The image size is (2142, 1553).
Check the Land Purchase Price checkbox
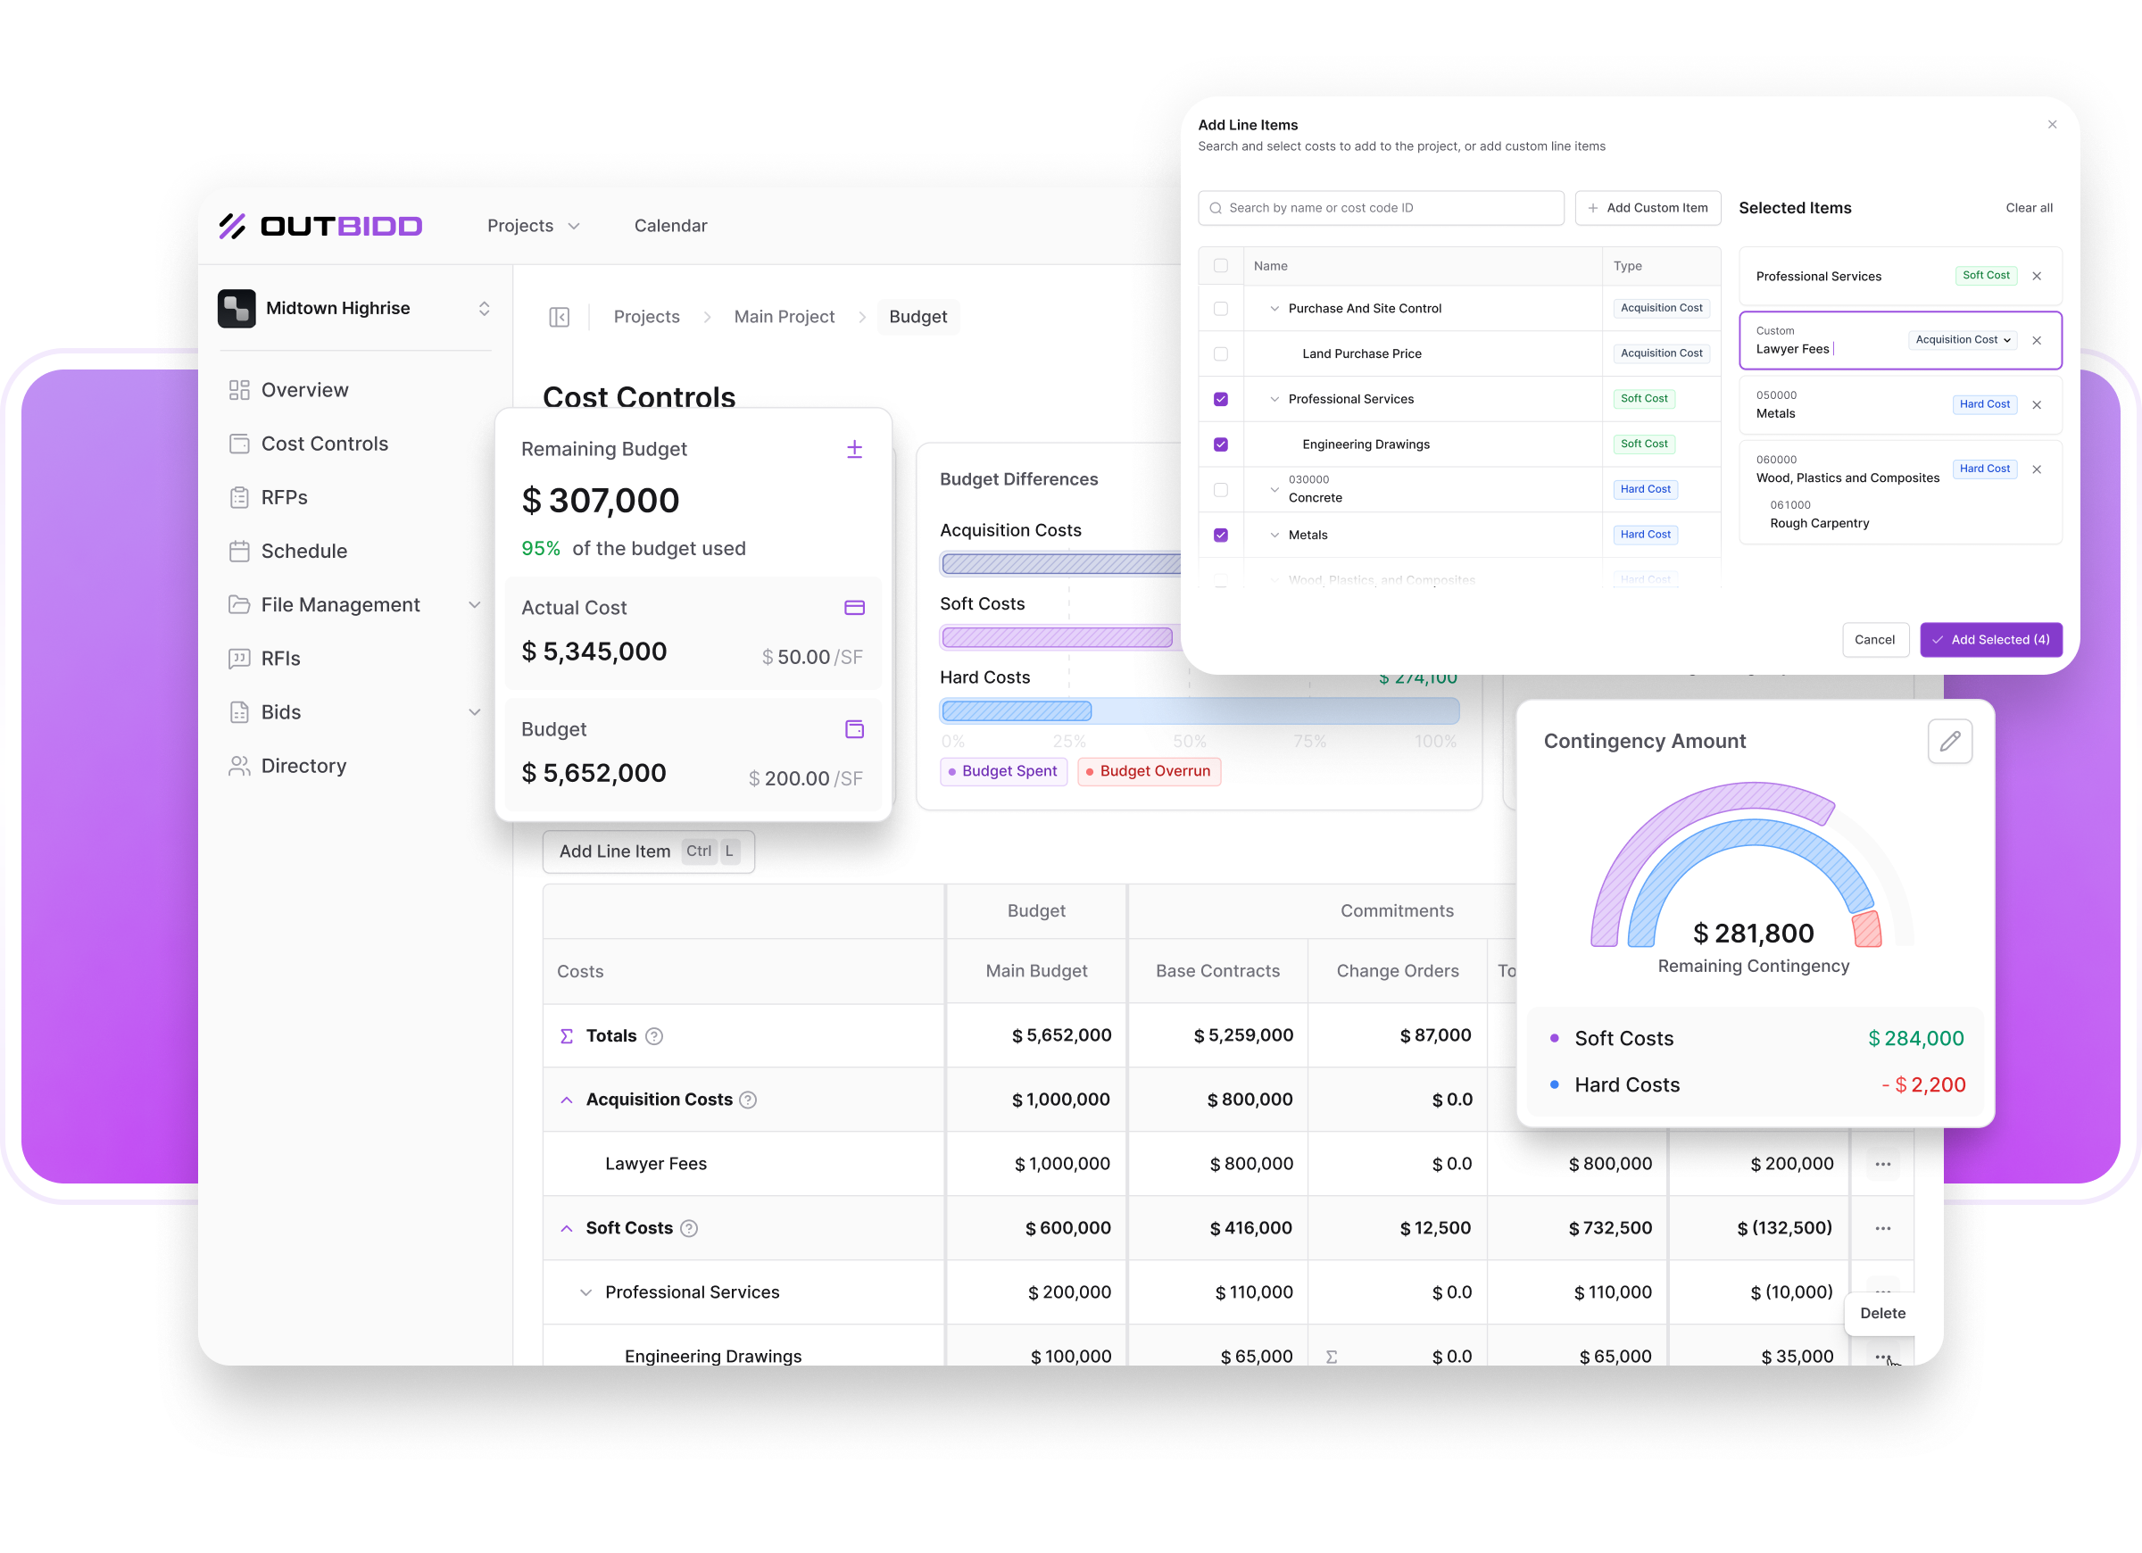tap(1220, 354)
